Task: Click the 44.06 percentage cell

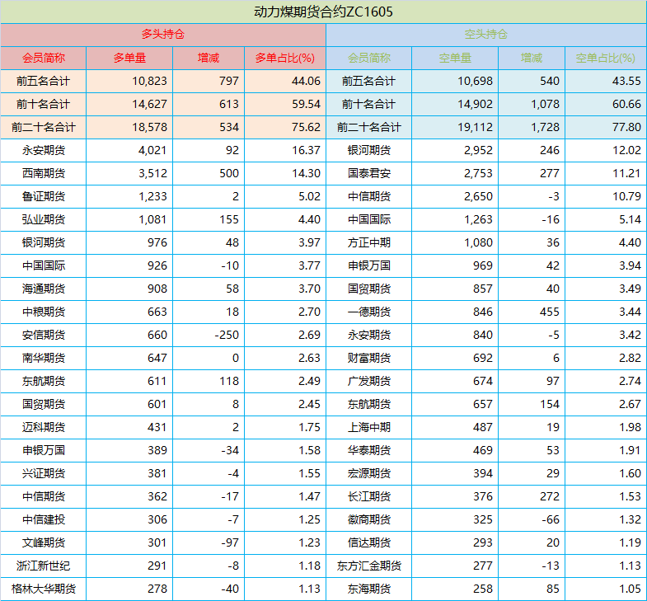Action: (306, 81)
